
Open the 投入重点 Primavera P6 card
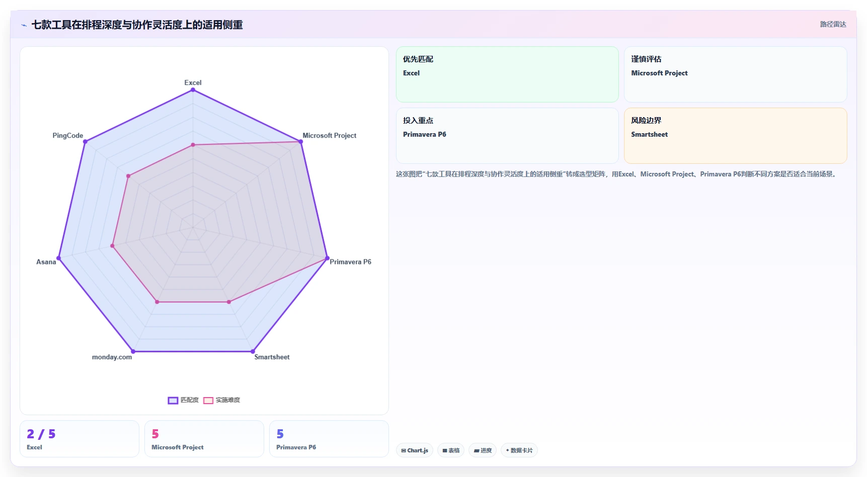pos(507,136)
